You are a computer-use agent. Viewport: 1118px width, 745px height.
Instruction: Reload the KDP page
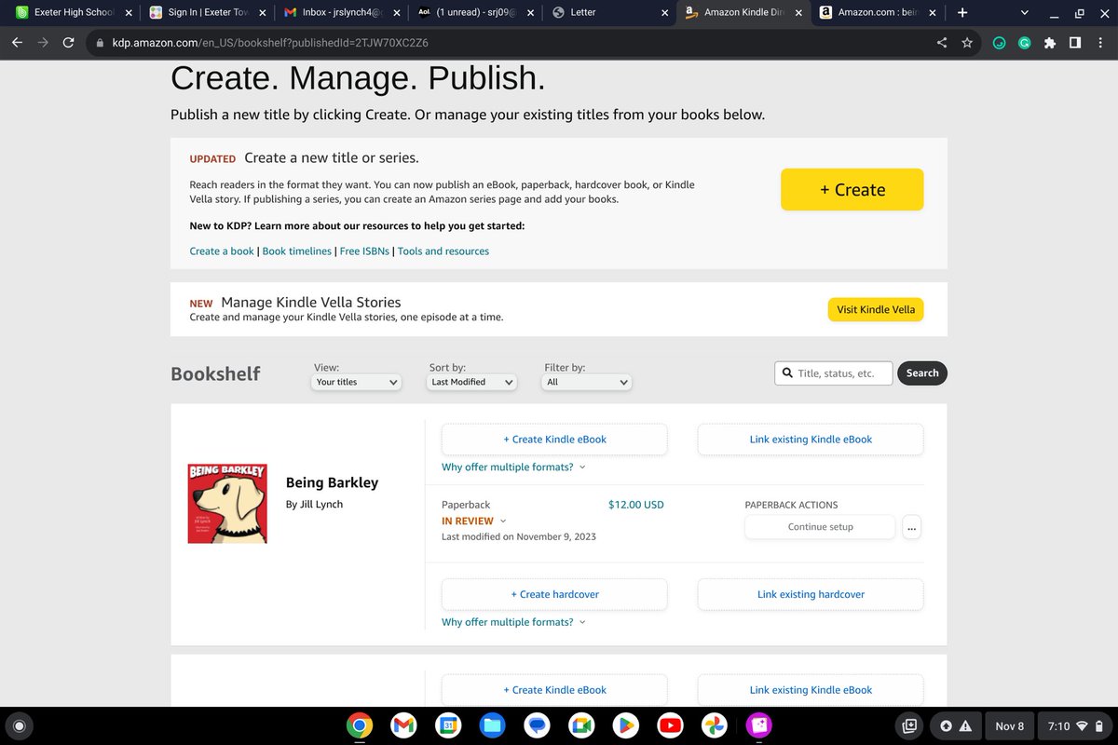pos(68,43)
